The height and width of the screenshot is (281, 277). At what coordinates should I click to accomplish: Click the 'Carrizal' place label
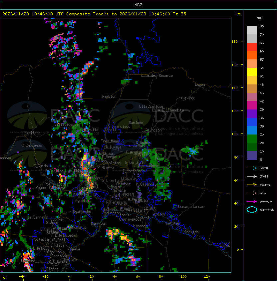click(99, 224)
